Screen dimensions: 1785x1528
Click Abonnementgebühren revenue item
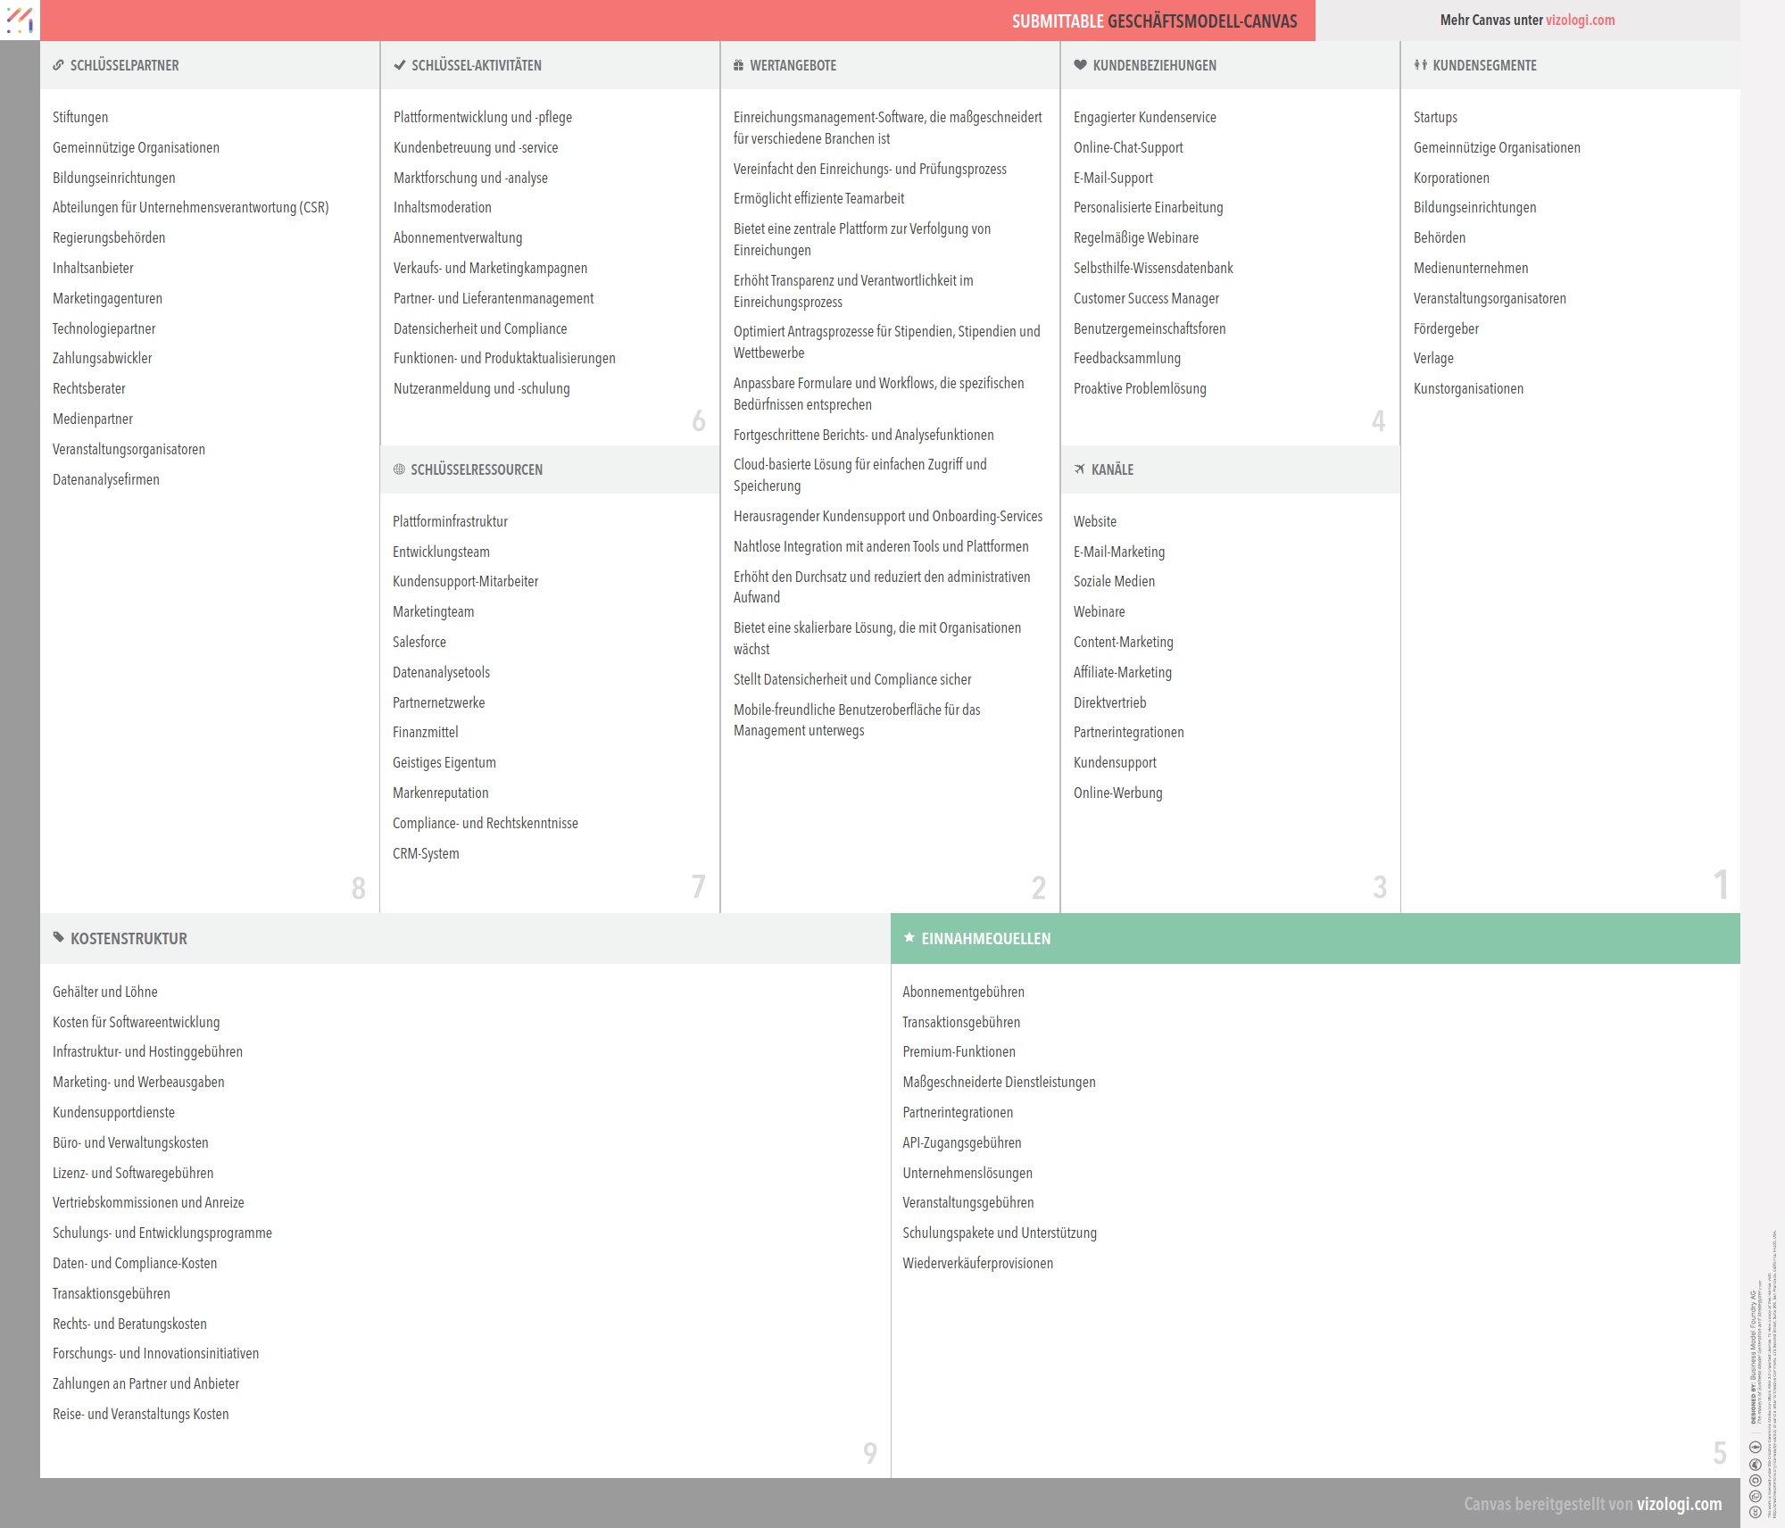[x=963, y=992]
